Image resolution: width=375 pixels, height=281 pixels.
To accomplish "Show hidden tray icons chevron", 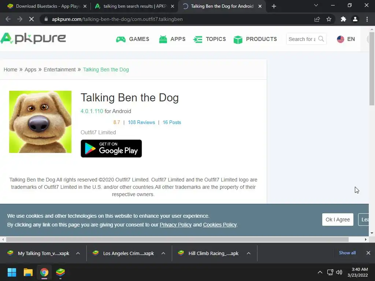I will (320, 272).
